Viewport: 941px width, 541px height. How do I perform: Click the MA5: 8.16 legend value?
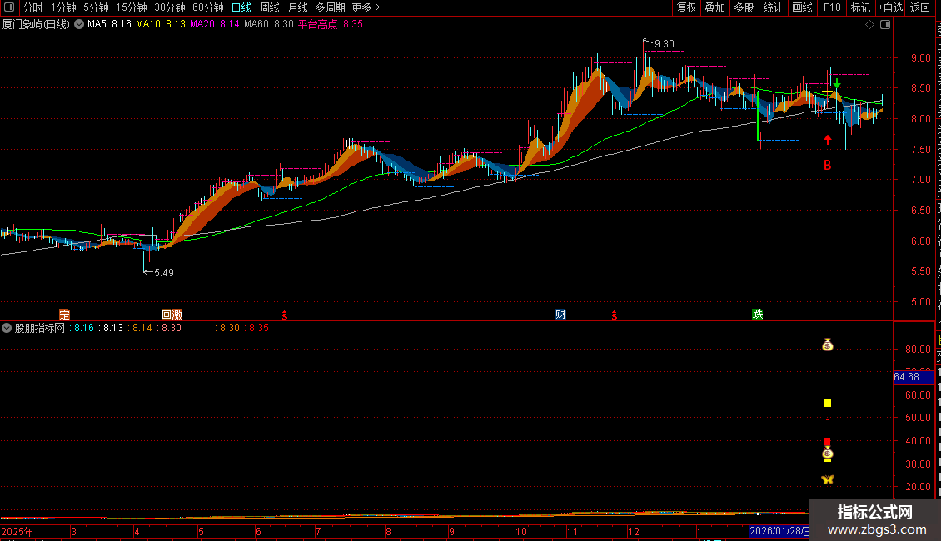click(x=109, y=25)
